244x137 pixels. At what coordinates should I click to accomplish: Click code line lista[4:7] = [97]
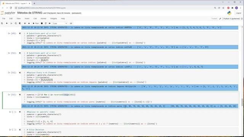click(36, 40)
